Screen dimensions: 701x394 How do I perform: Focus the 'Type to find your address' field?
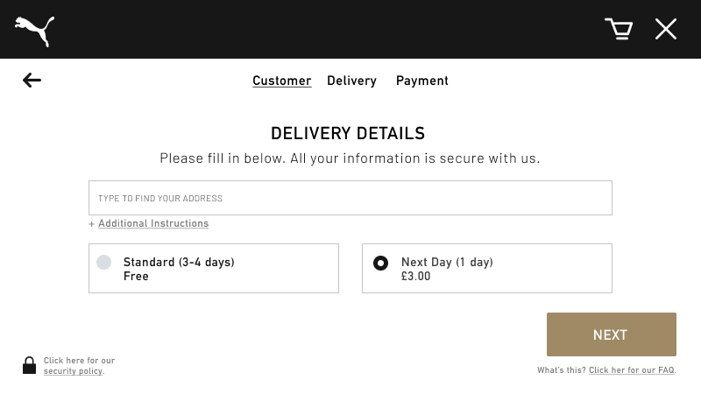[x=350, y=198]
